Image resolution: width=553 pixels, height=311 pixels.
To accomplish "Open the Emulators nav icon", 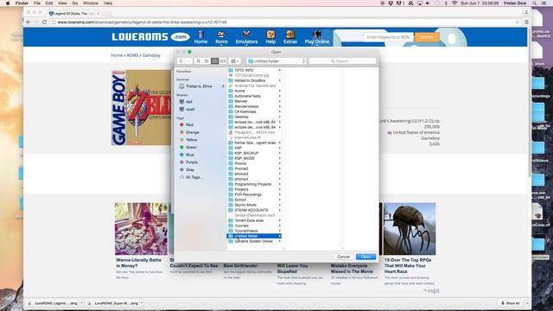I will (246, 37).
